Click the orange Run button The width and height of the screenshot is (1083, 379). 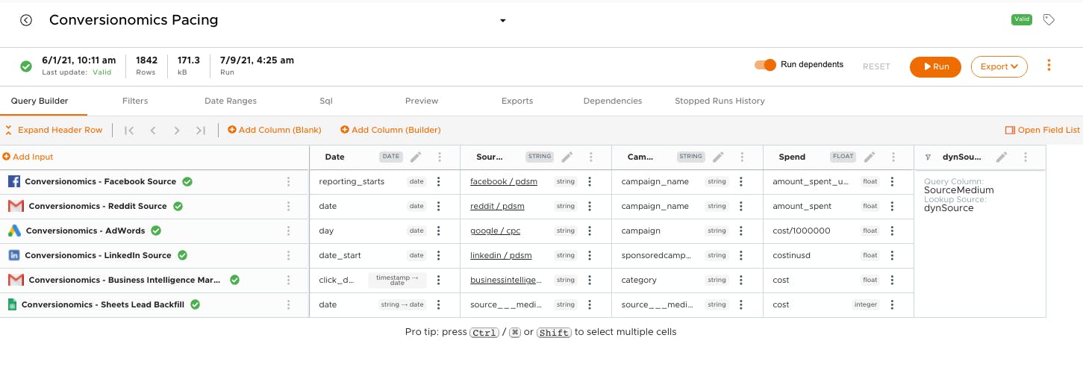[x=935, y=66]
